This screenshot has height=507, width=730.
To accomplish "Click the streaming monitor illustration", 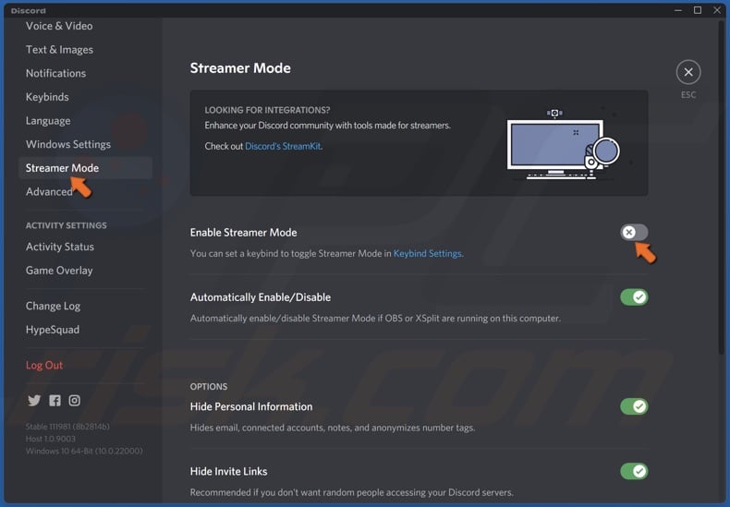I will tap(564, 145).
